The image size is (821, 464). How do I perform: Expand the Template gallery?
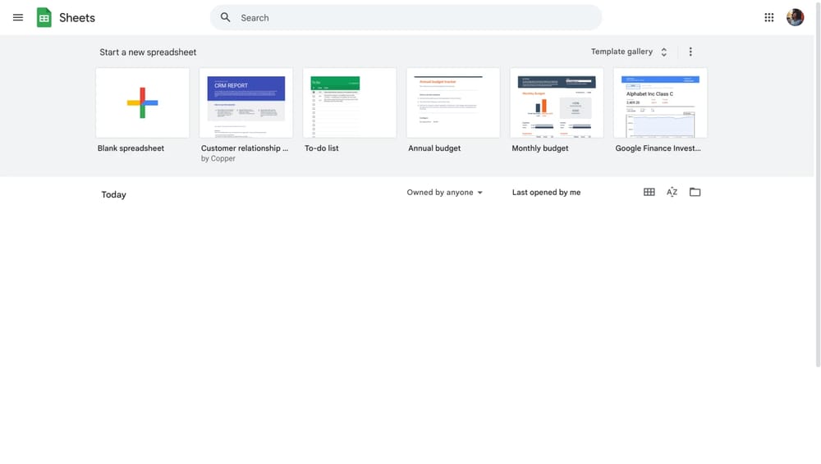(629, 52)
